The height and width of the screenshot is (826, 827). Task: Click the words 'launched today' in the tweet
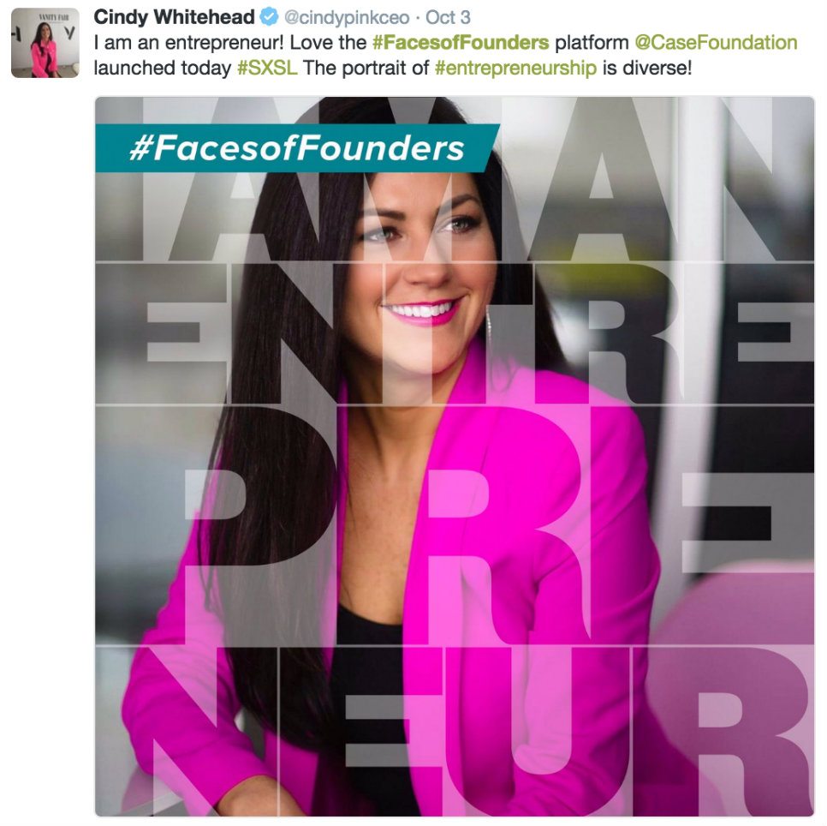(x=163, y=68)
